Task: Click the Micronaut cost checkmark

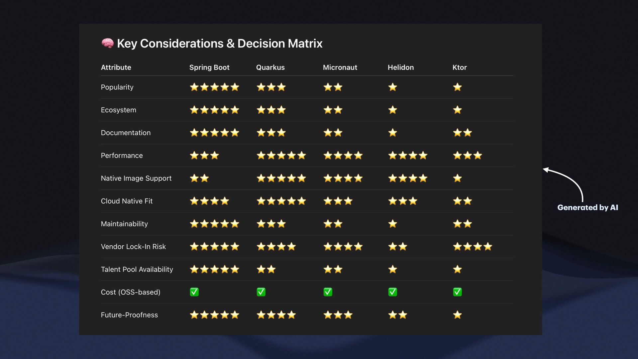Action: click(x=328, y=292)
